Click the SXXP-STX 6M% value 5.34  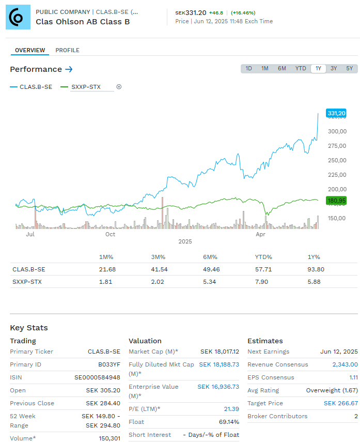click(210, 282)
